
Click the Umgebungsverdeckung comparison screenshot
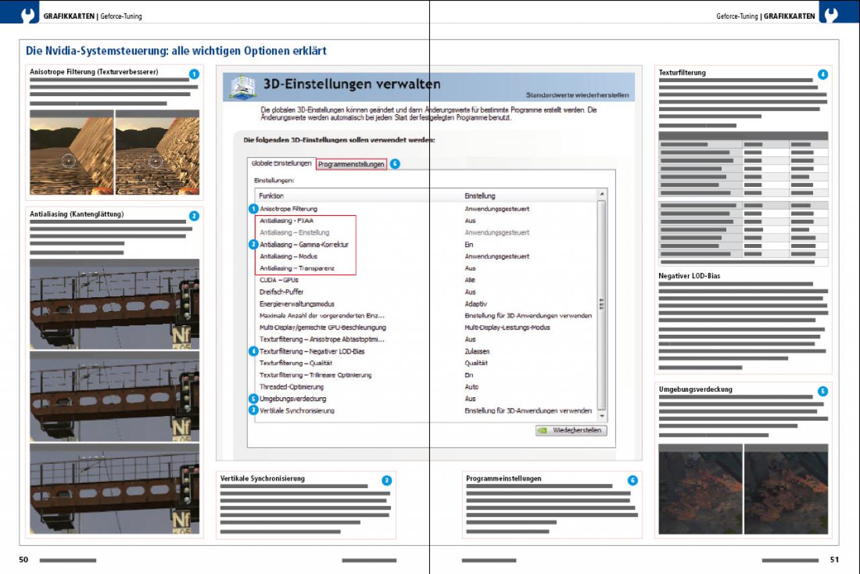click(743, 489)
